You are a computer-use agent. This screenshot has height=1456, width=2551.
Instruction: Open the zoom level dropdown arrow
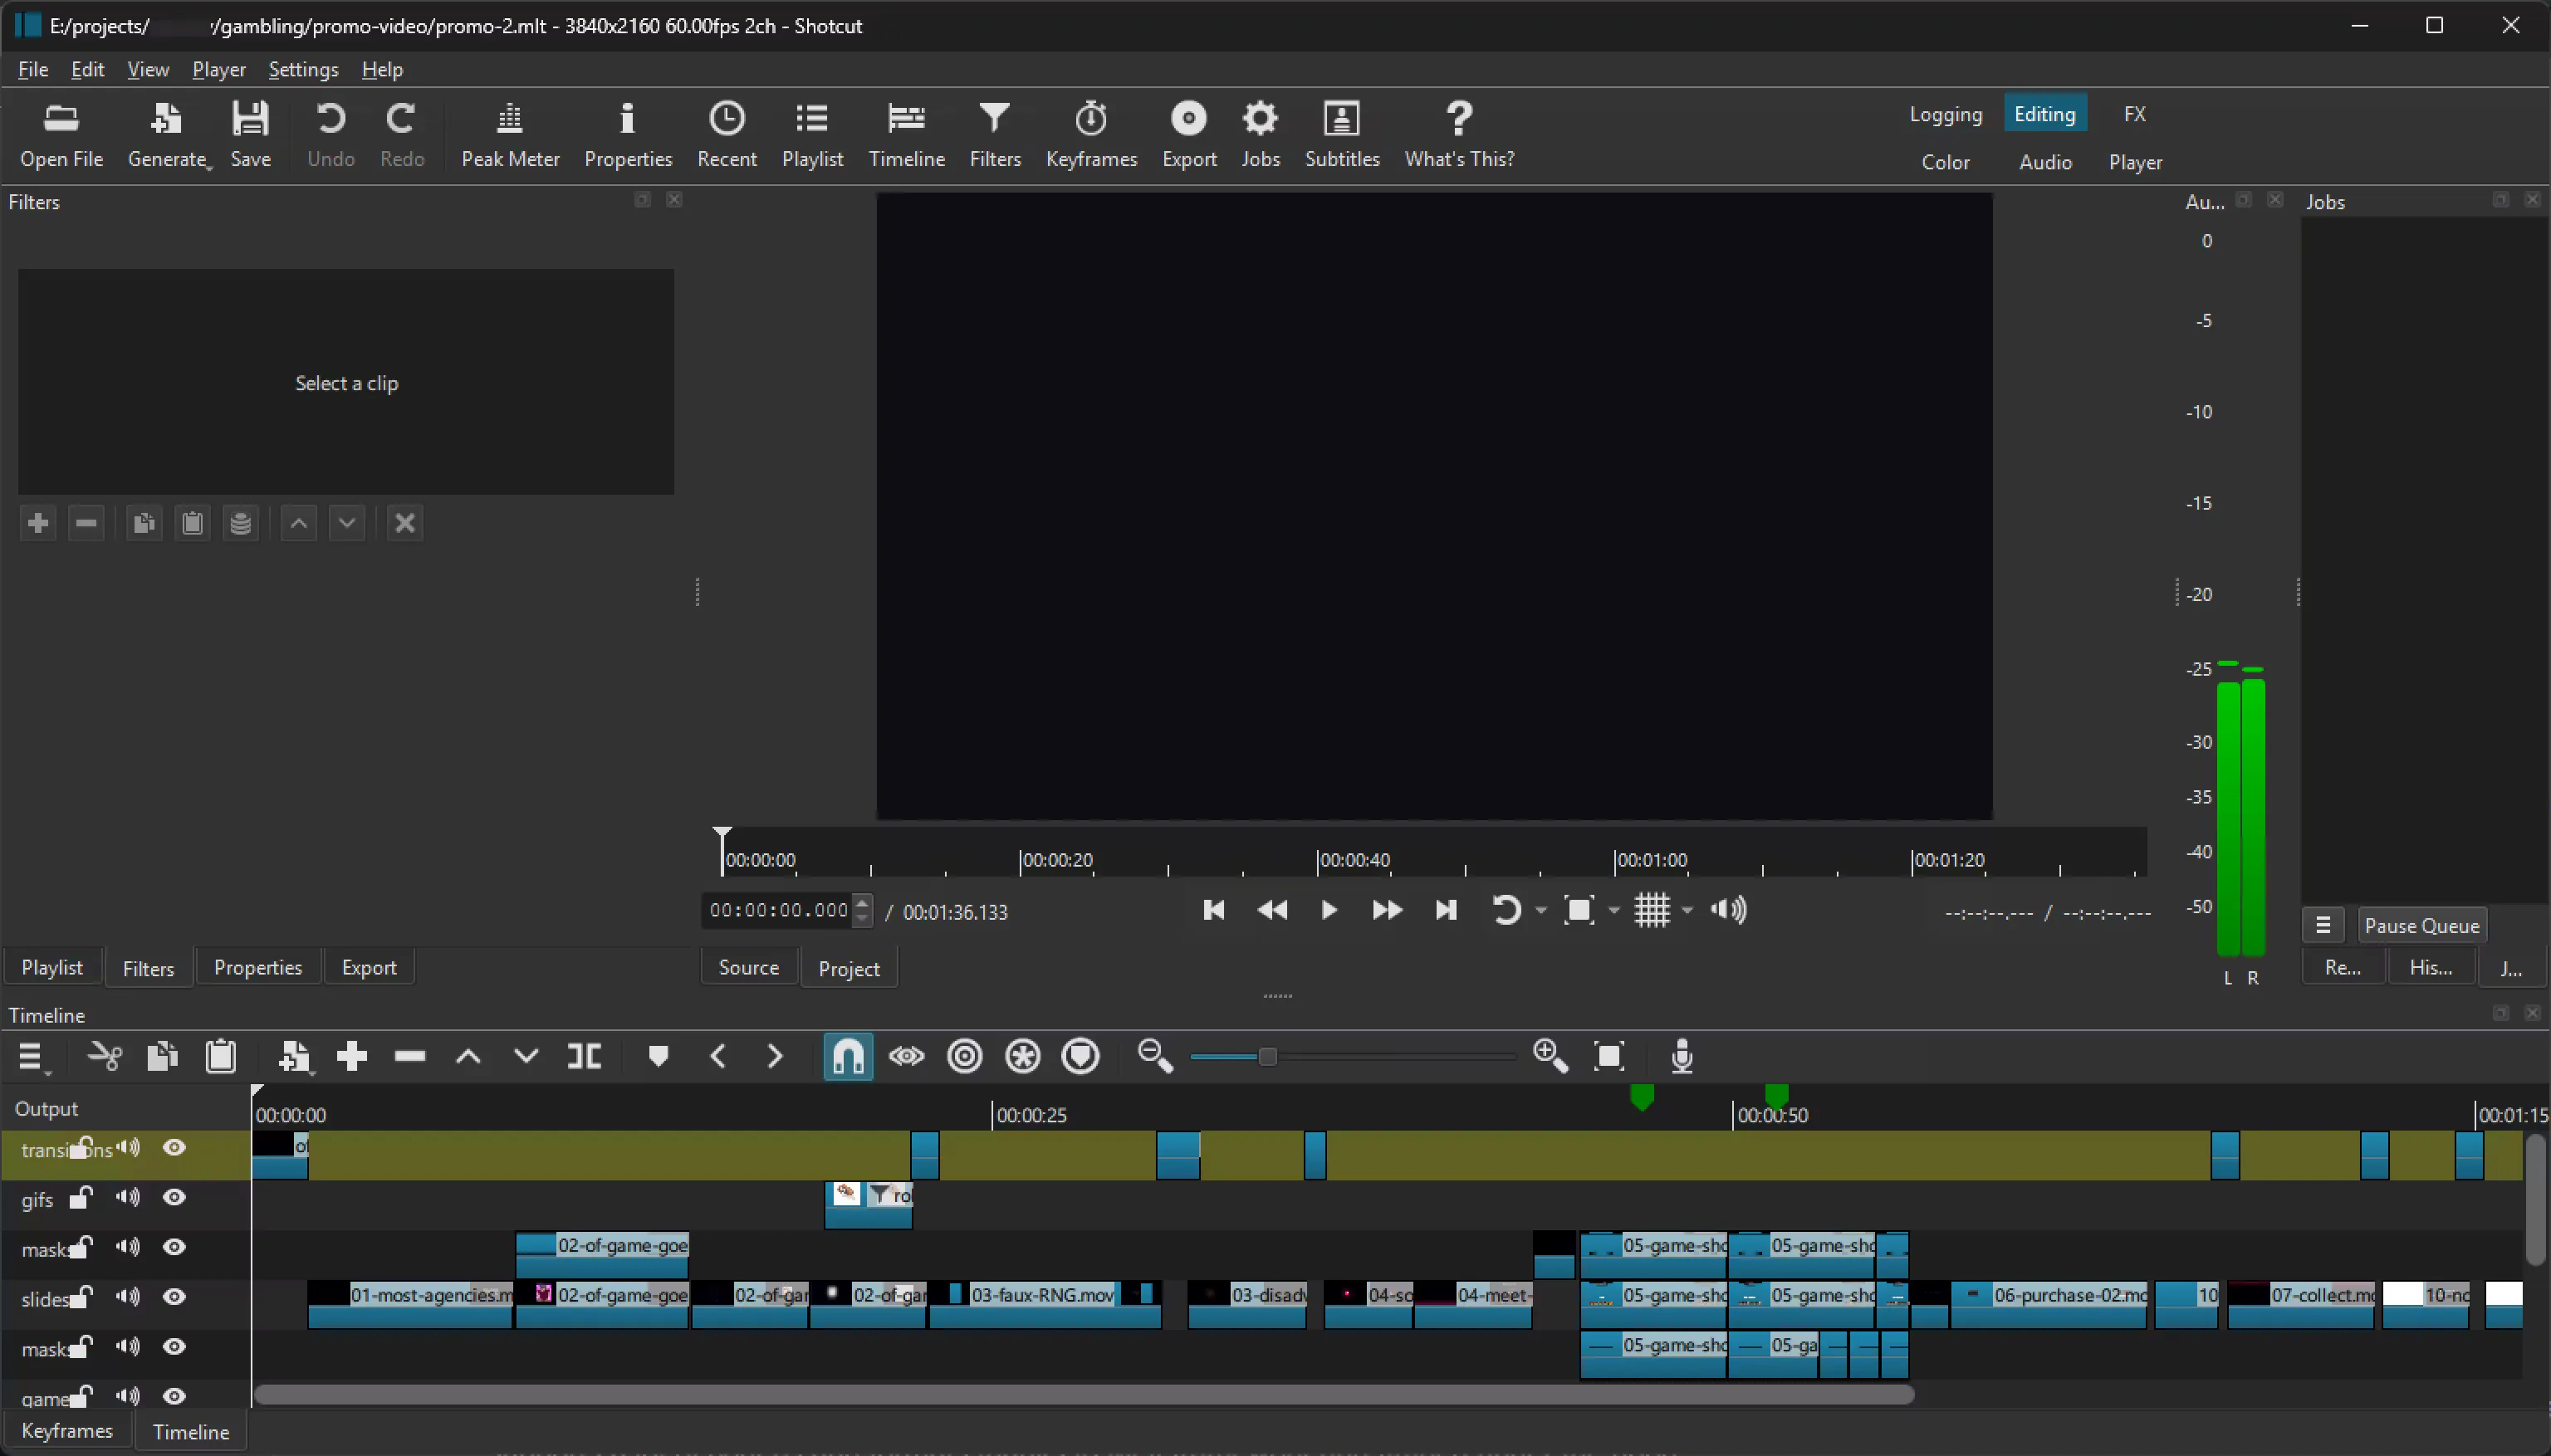[x=1613, y=910]
